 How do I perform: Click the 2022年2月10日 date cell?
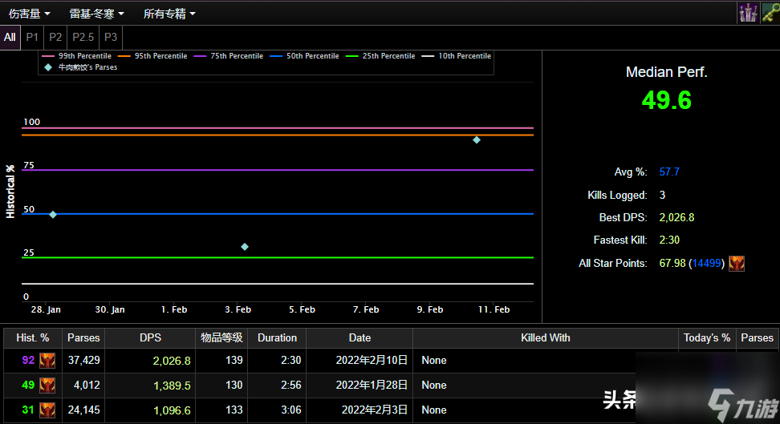[360, 361]
